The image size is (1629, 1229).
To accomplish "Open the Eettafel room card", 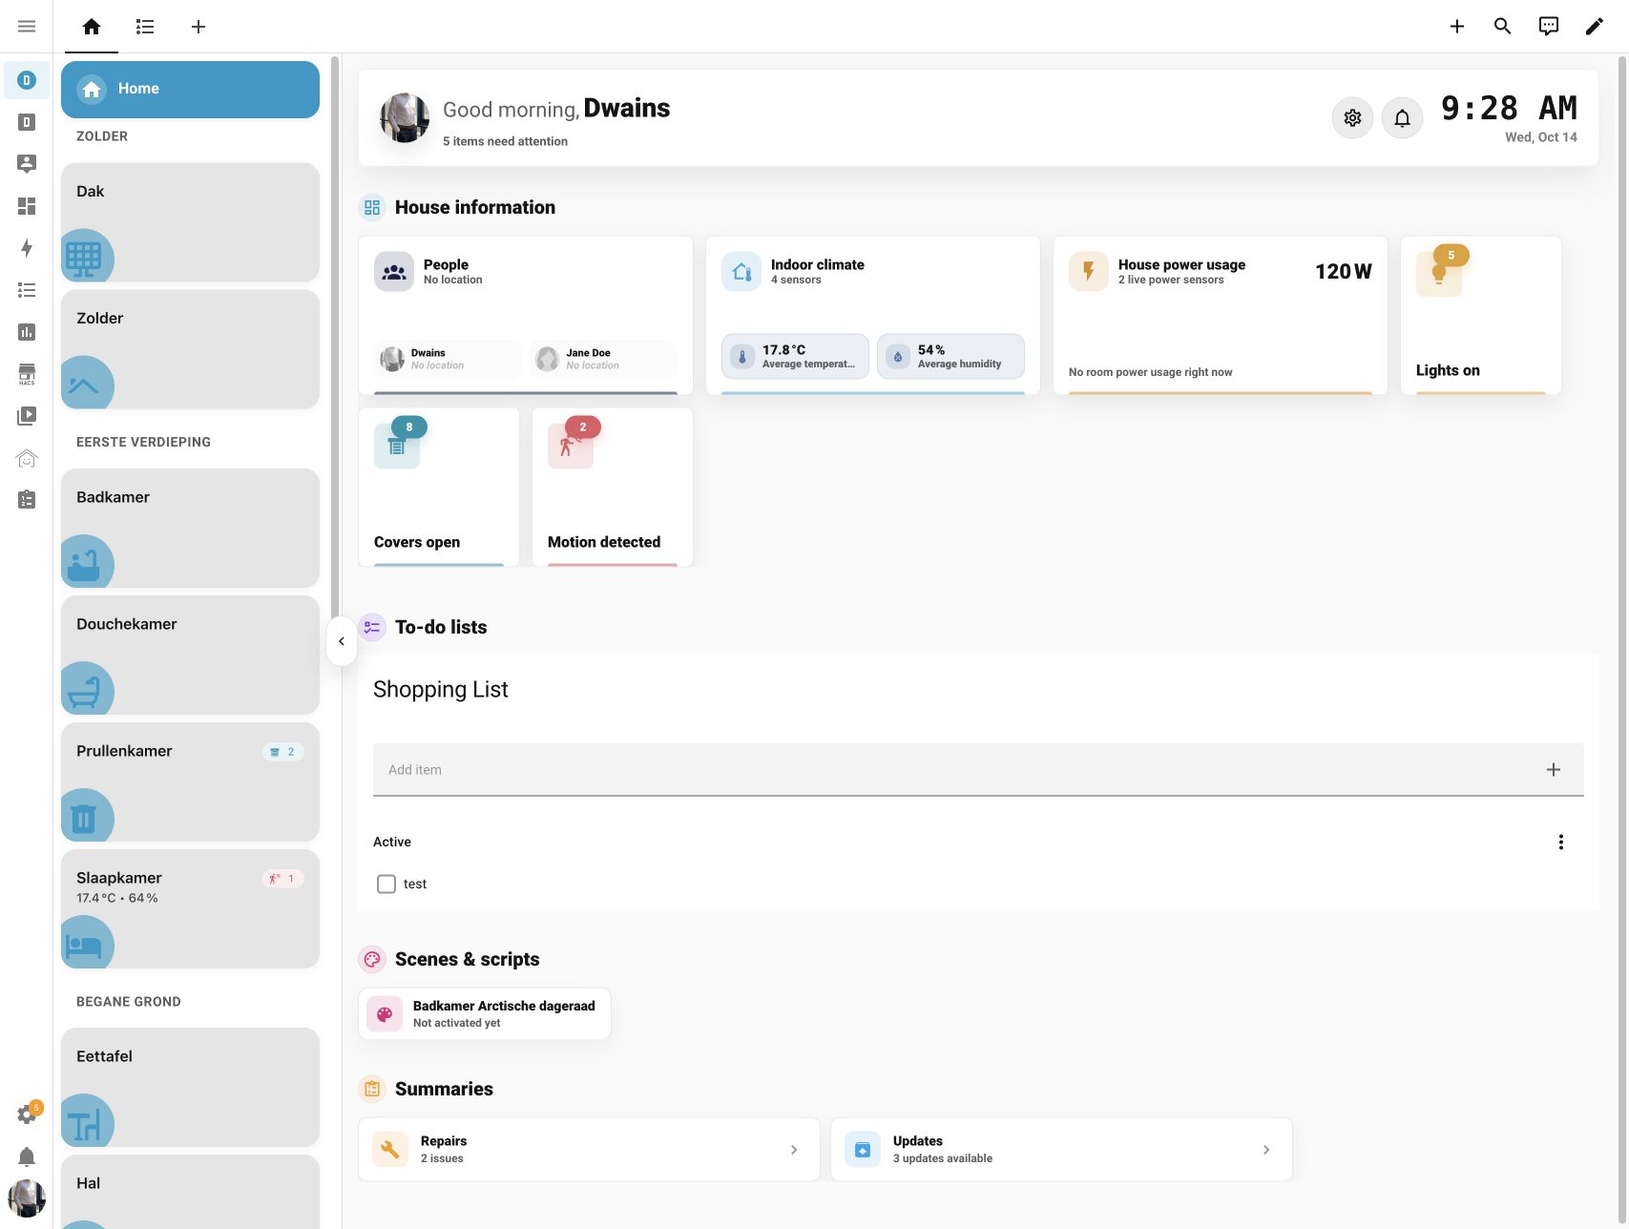I will (x=190, y=1087).
